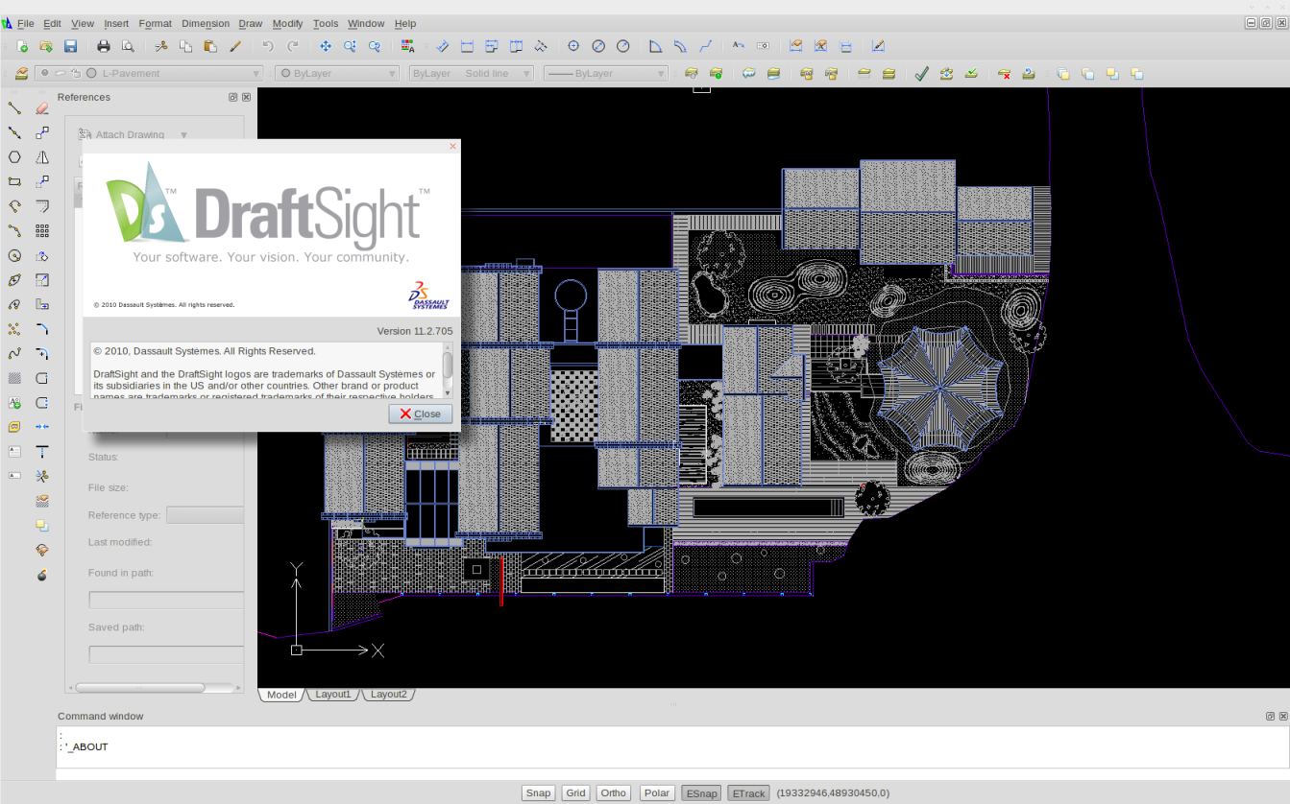1290x804 pixels.
Task: Toggle ETrack in the status bar
Action: (748, 792)
